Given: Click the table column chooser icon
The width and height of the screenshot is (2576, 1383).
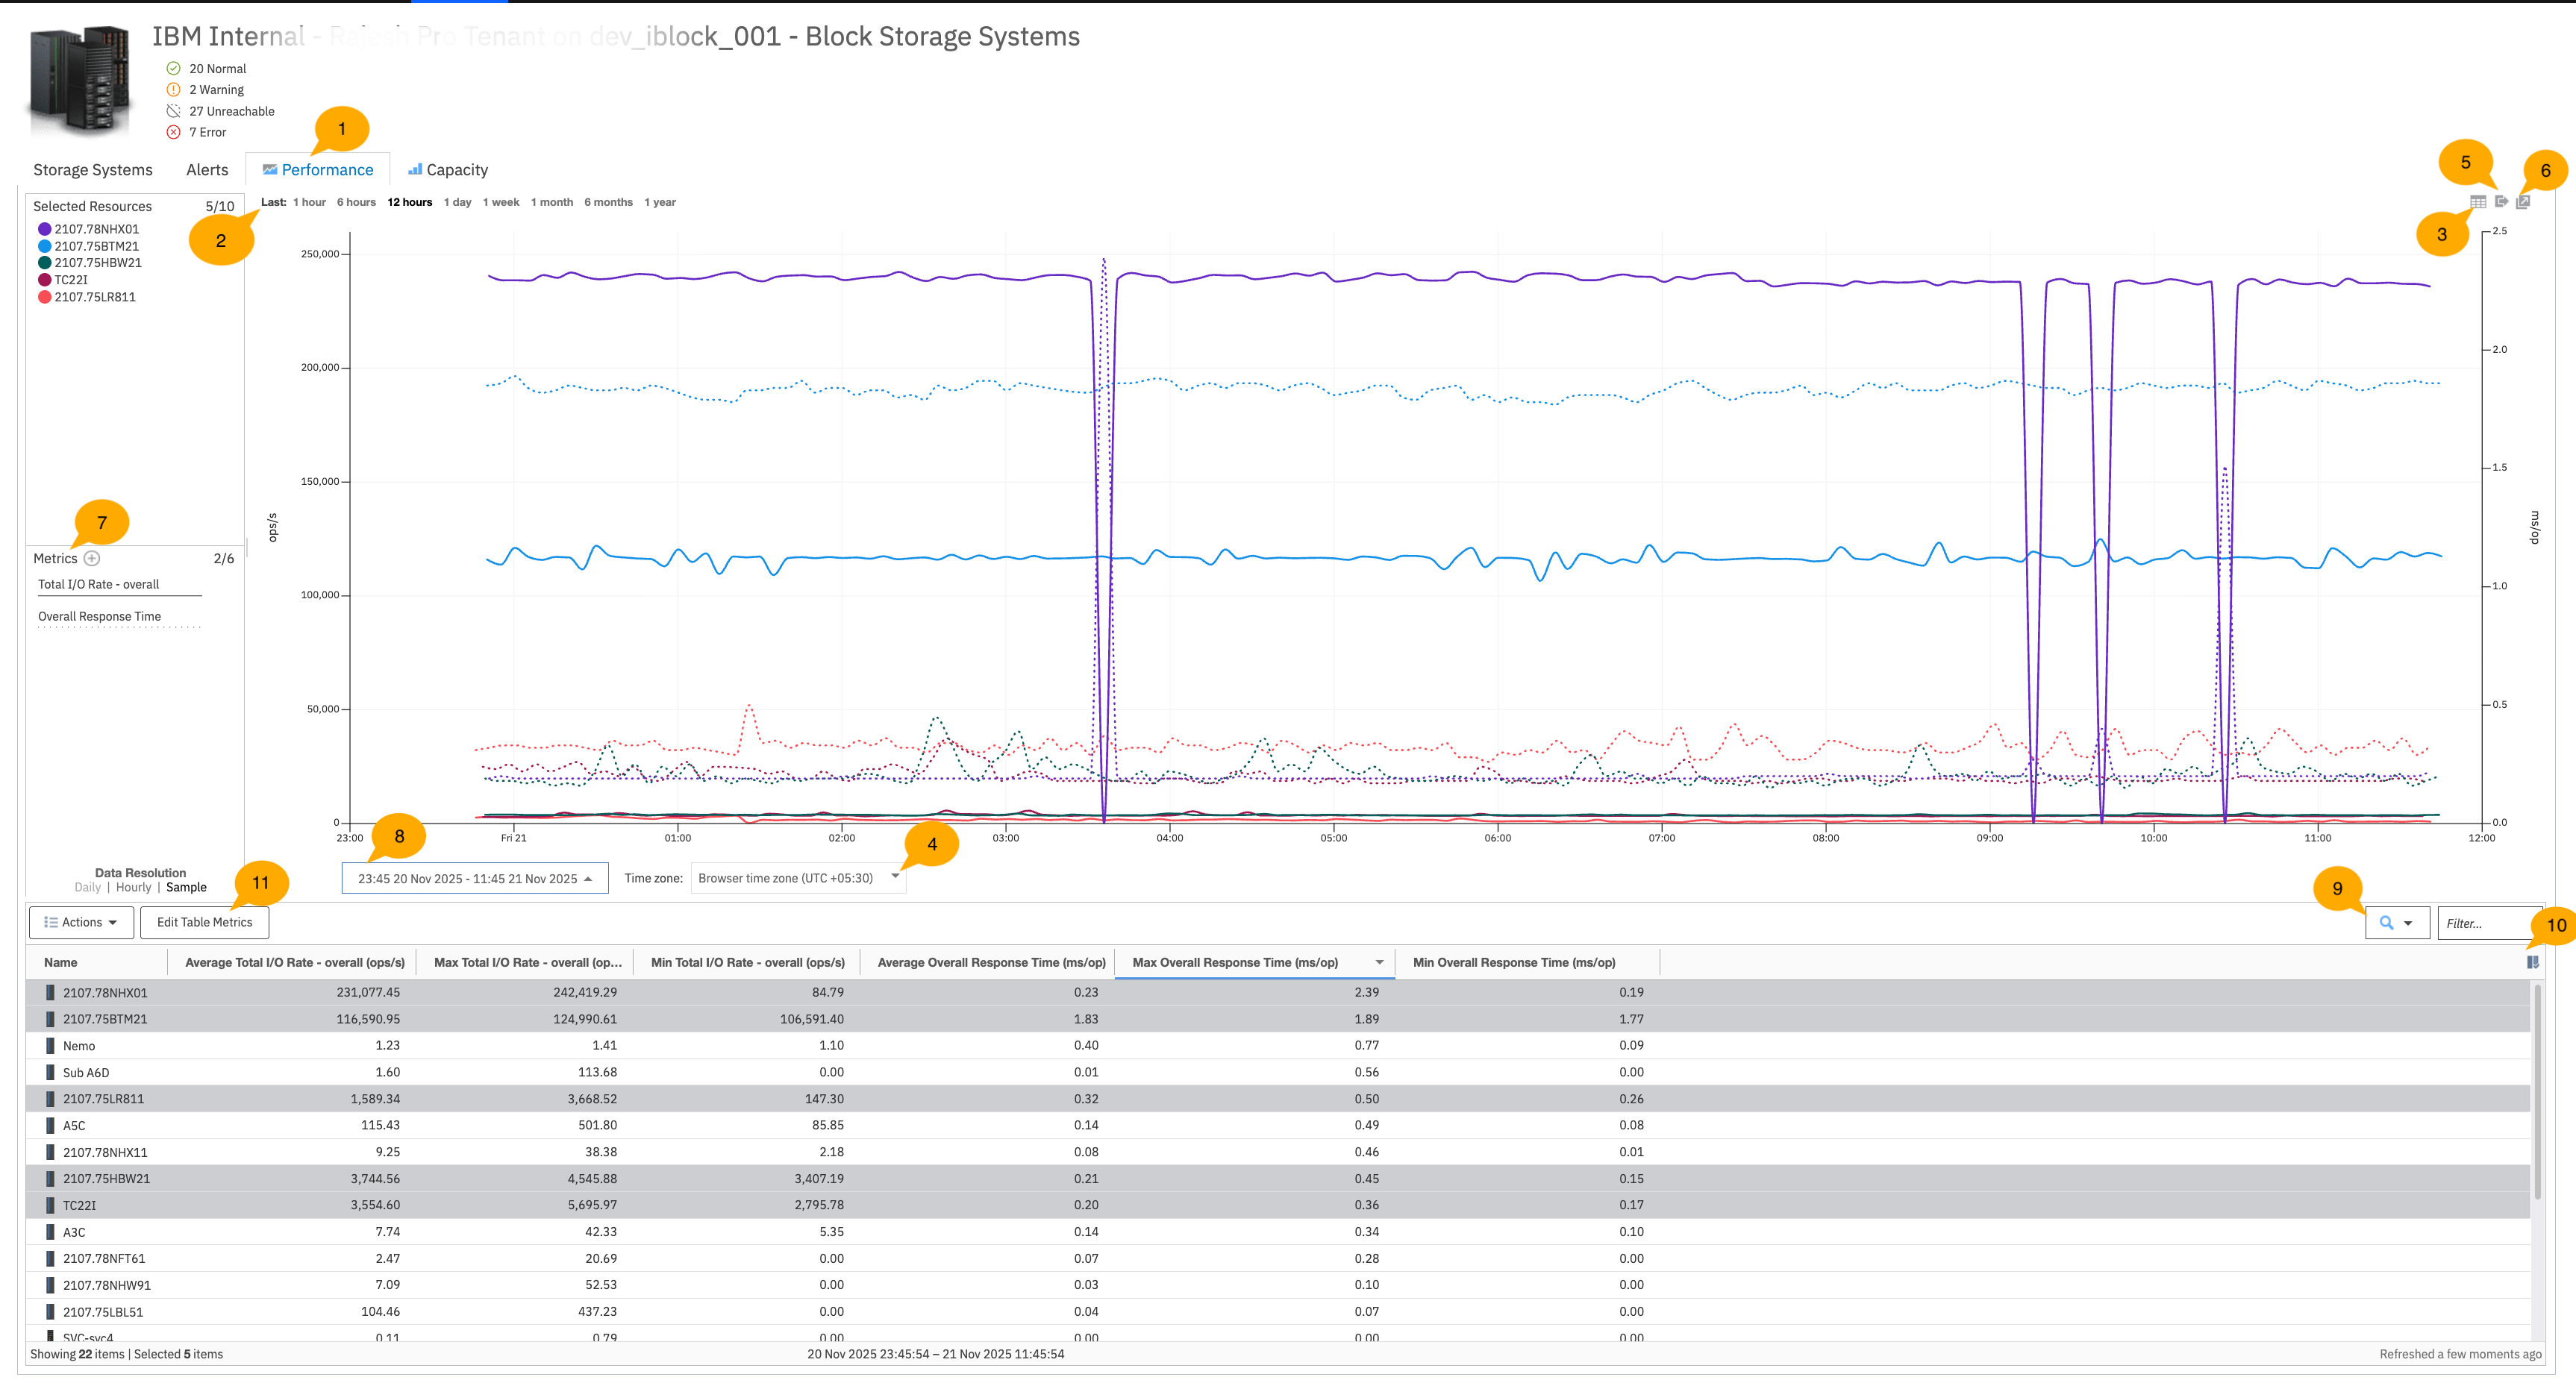Looking at the screenshot, I should (x=2533, y=962).
